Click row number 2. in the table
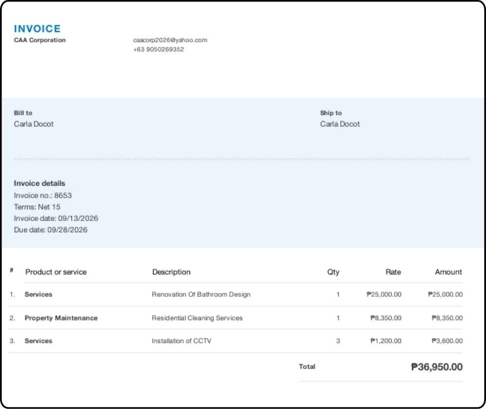Viewport: 486px width, 409px height. point(13,318)
